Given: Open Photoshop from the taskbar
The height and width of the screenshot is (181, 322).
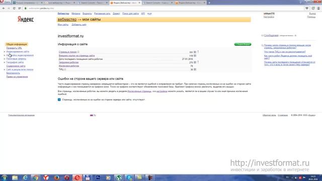Looking at the screenshot, I should [x=98, y=177].
